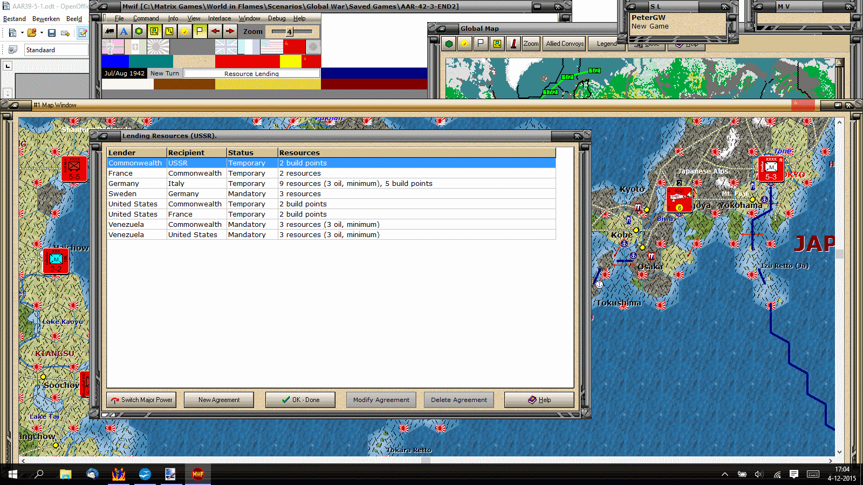Click the Delete Agreement button
This screenshot has height=485, width=863.
pyautogui.click(x=459, y=400)
